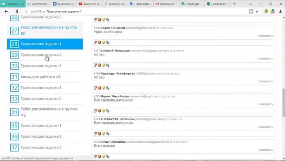Quote comment #133 via Цитировать

(x=265, y=150)
